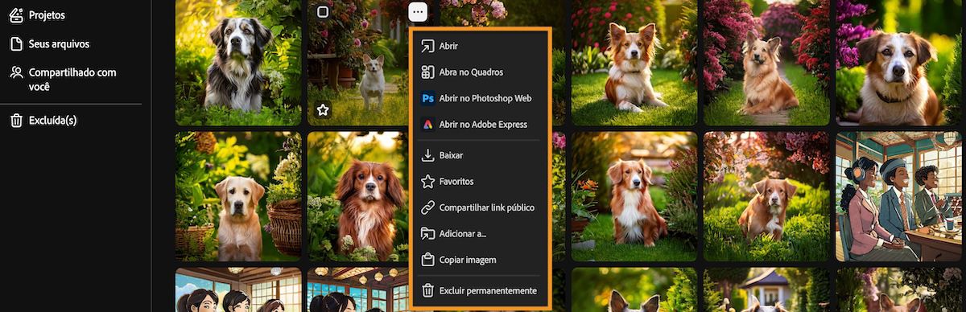The height and width of the screenshot is (312, 966).
Task: Click the Photoshop Ps icon
Action: (428, 98)
